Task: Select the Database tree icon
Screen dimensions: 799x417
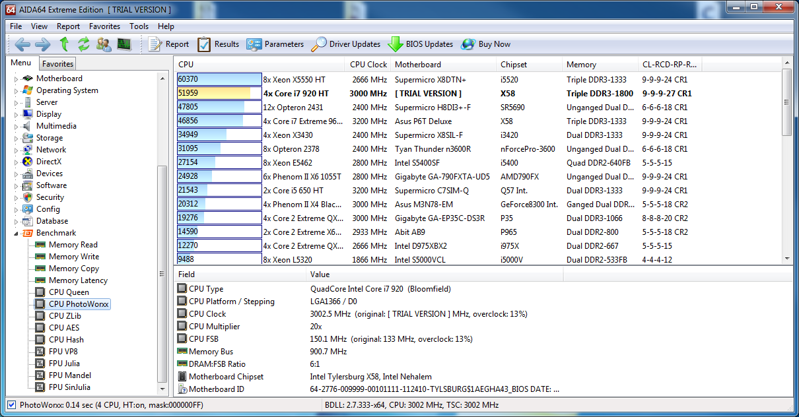Action: [27, 221]
